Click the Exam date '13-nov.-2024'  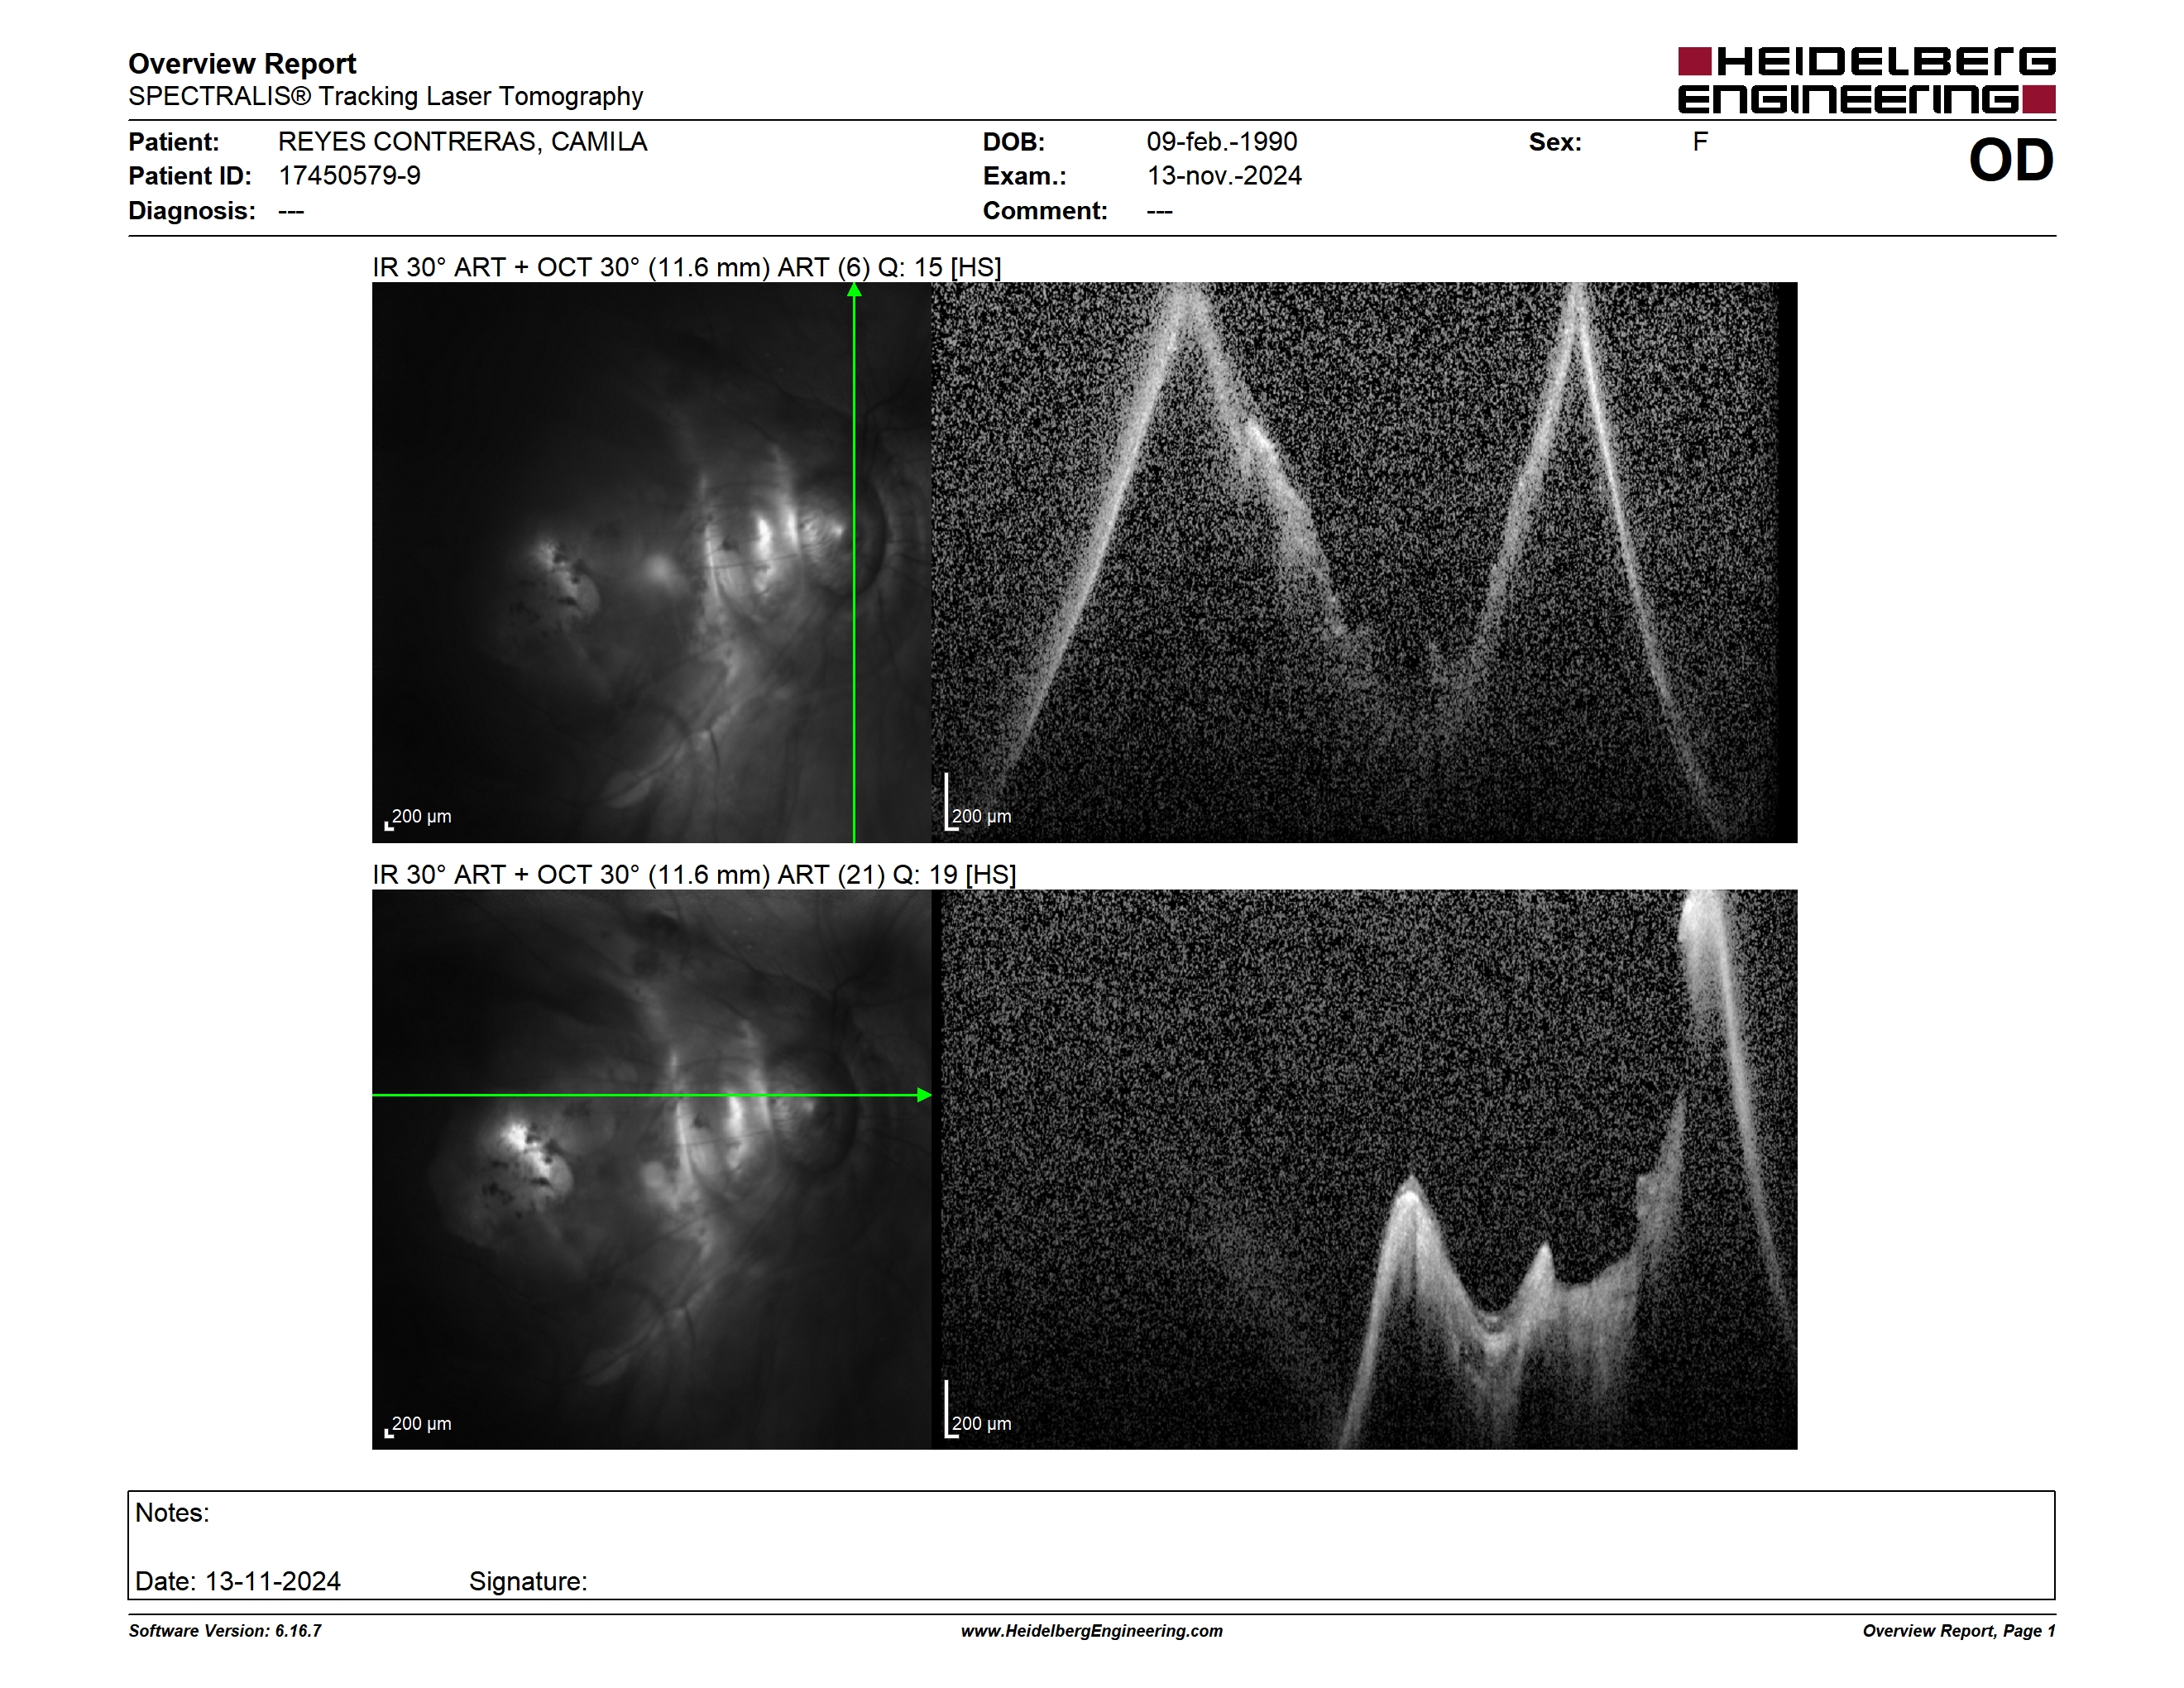(x=1224, y=176)
